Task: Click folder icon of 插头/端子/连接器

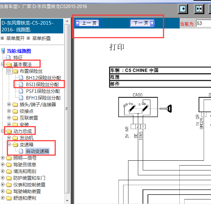Action: (x=15, y=104)
